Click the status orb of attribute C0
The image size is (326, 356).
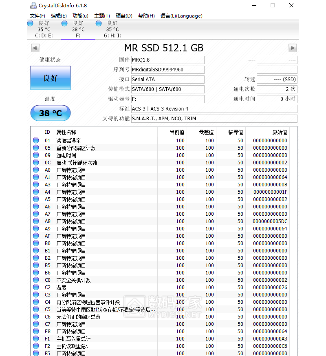tap(36, 280)
